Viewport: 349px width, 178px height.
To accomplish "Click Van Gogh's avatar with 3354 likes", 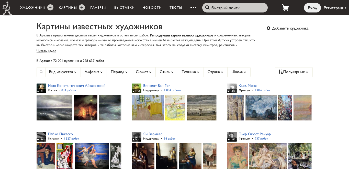I will tap(137, 88).
